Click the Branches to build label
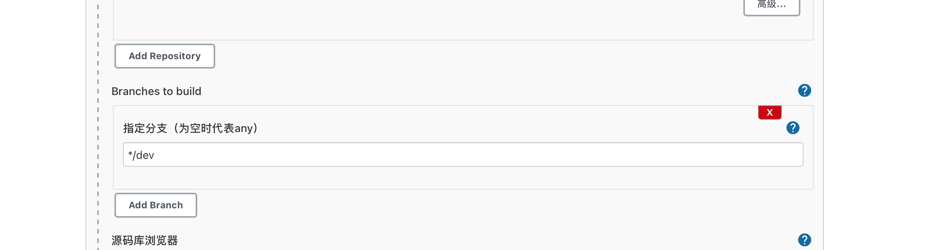This screenshot has width=950, height=250. [x=156, y=91]
